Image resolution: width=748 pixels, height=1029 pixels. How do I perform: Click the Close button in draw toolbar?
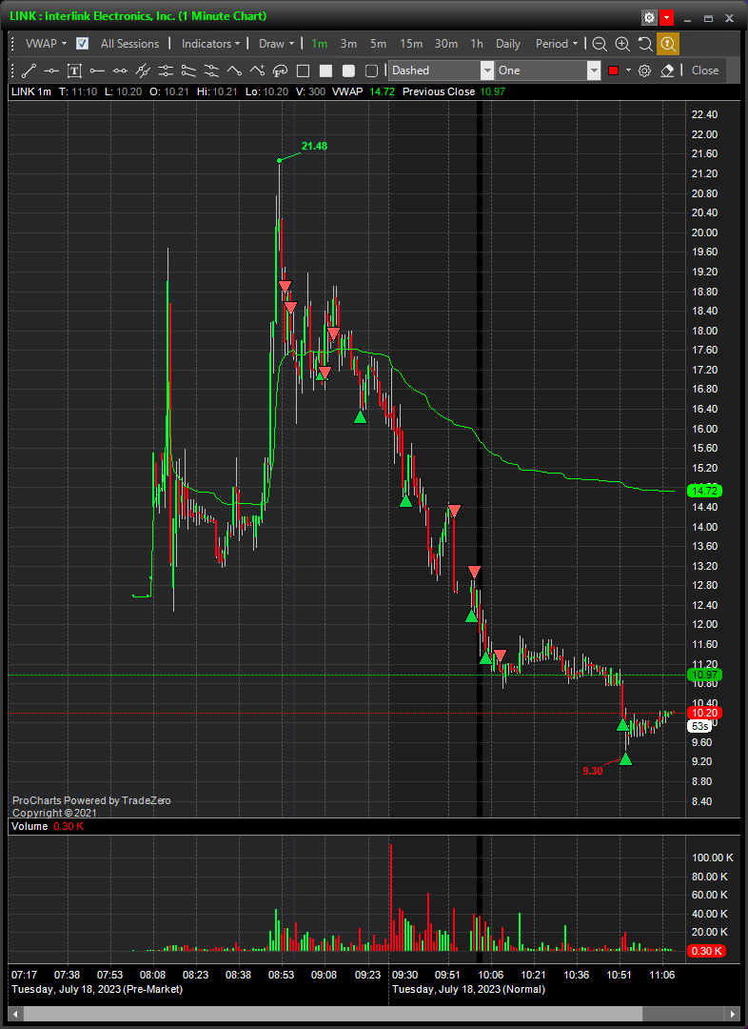click(x=705, y=71)
